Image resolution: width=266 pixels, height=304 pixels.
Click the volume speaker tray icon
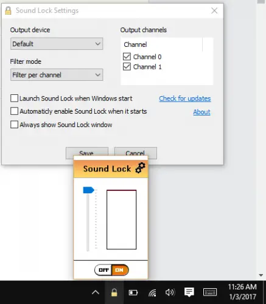point(170,292)
